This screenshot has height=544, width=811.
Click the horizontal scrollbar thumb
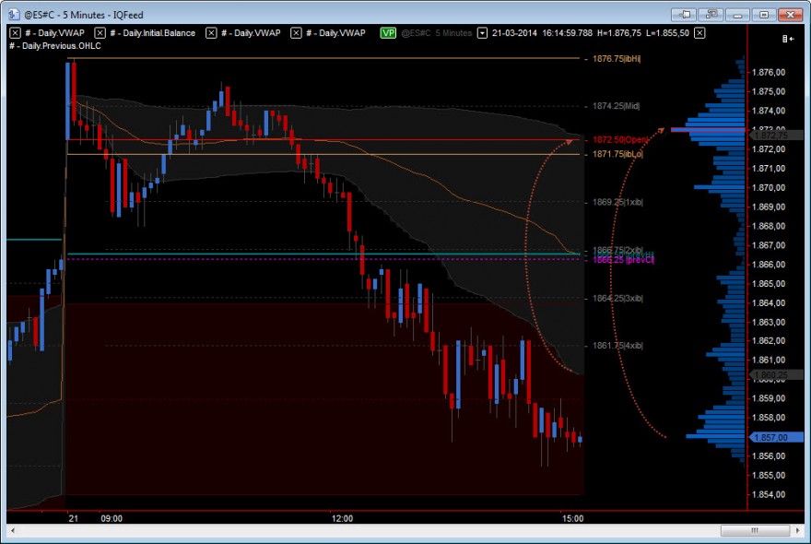pos(755,530)
